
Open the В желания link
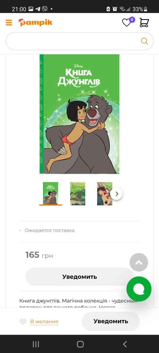tap(44, 322)
